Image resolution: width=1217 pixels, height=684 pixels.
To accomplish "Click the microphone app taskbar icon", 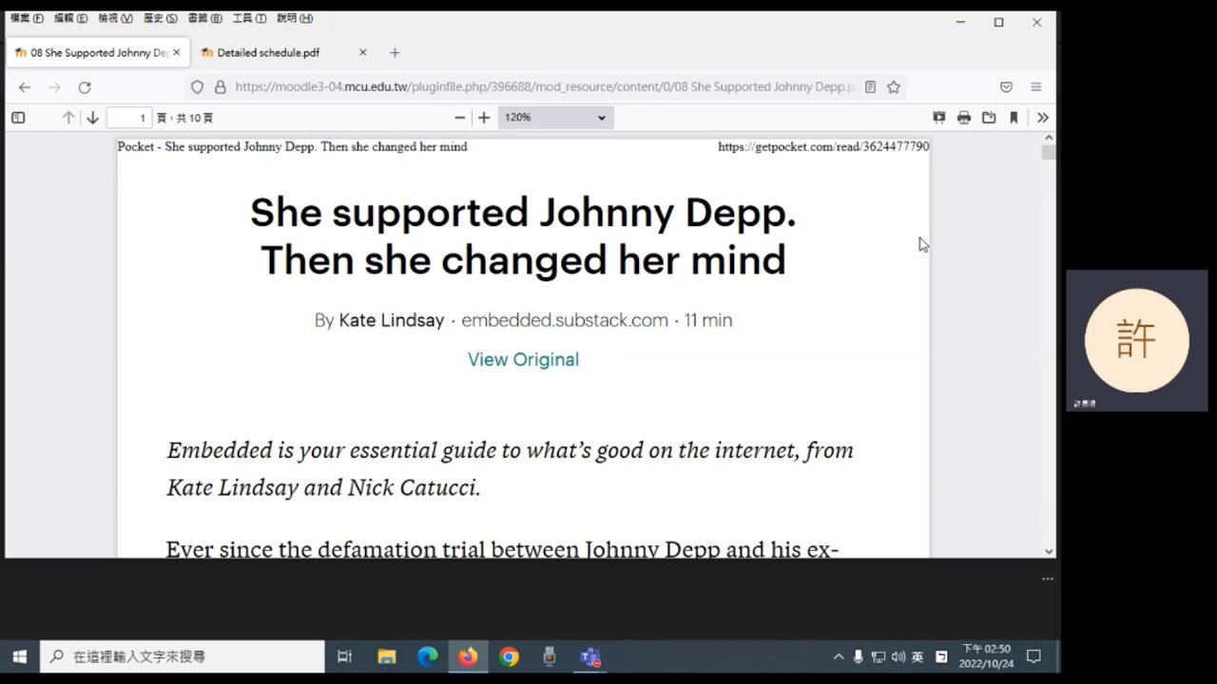I will click(x=550, y=656).
